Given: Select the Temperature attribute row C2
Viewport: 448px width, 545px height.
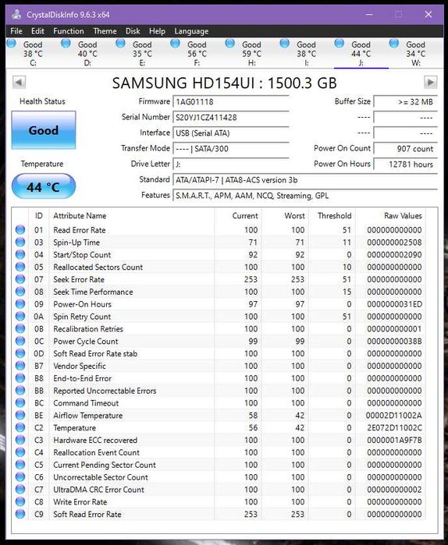Looking at the screenshot, I should pos(219,427).
